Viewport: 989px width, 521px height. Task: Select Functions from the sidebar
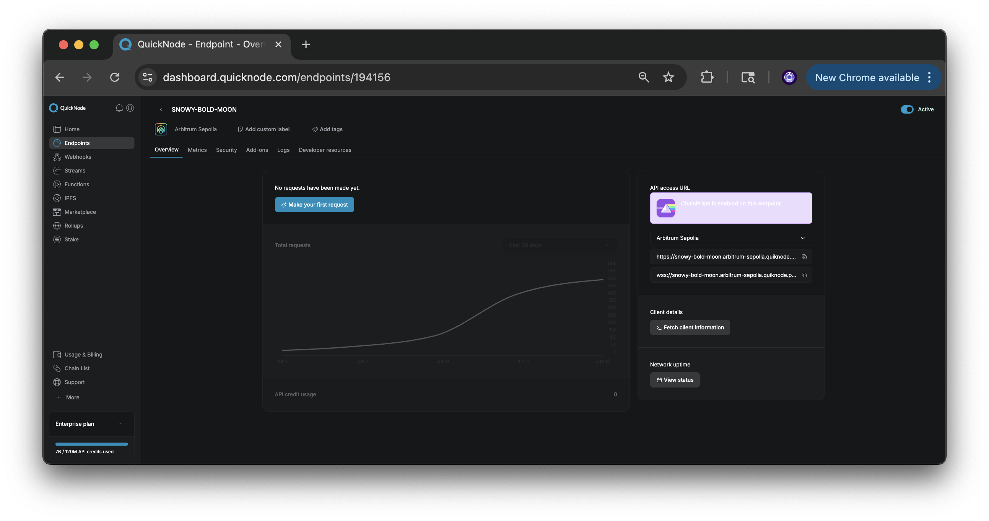point(76,184)
